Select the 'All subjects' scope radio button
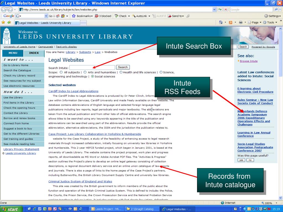The image size is (283, 212). point(61,72)
